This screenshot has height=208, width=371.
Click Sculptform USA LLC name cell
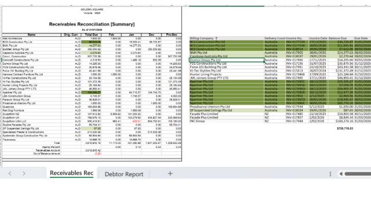31,121
